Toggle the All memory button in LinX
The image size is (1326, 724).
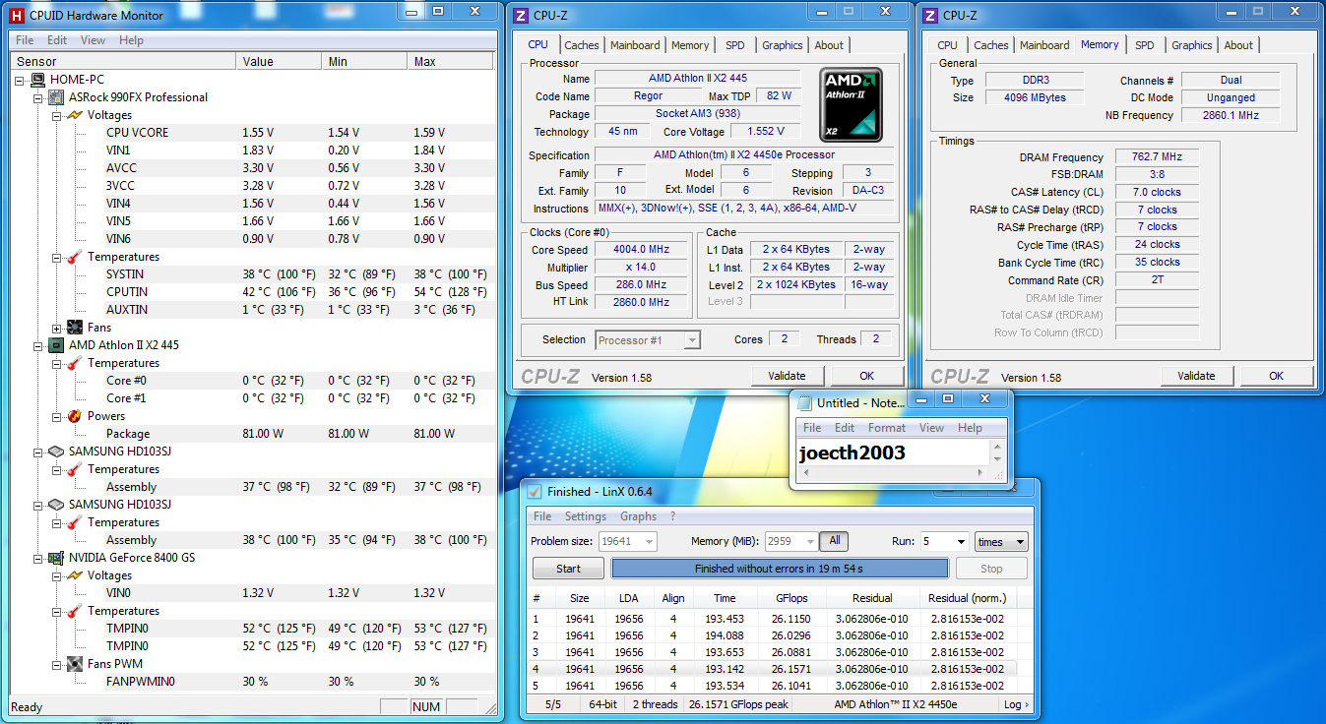(835, 541)
